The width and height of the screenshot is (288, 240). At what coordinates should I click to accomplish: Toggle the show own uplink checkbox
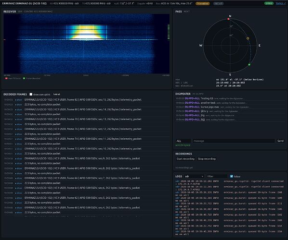[x=31, y=94]
